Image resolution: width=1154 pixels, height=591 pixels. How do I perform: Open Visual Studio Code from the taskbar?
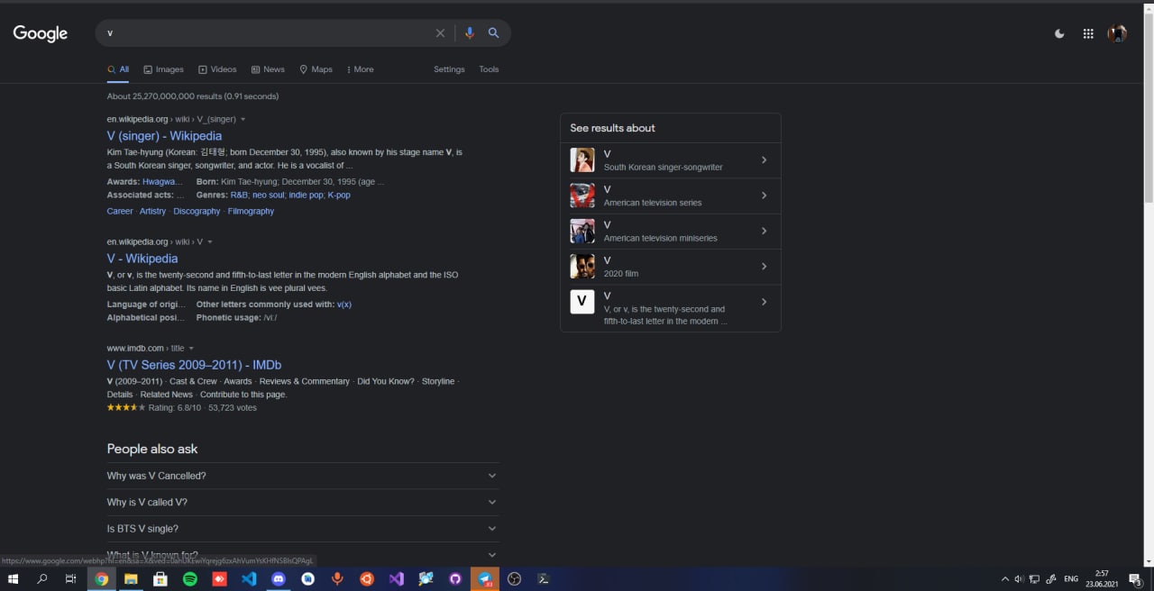tap(249, 579)
